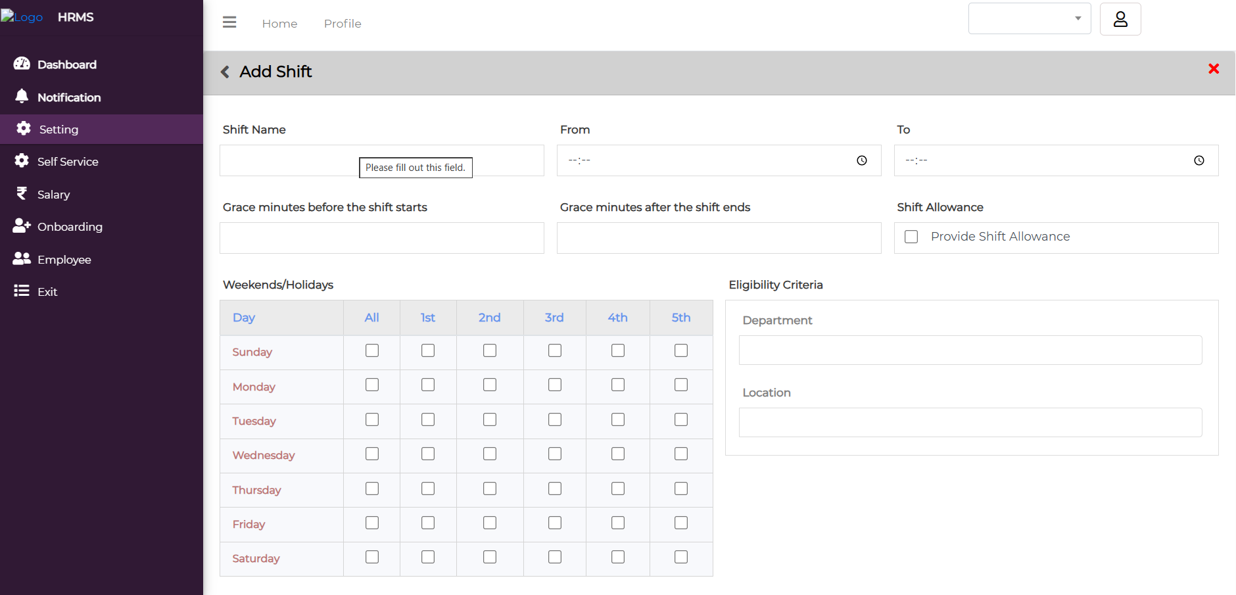Open the From time picker clock icon
The width and height of the screenshot is (1236, 595).
[x=861, y=160]
